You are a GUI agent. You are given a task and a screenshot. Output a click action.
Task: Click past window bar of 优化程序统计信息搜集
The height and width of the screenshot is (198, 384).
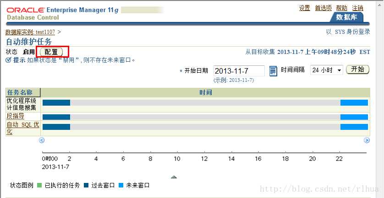coord(56,103)
